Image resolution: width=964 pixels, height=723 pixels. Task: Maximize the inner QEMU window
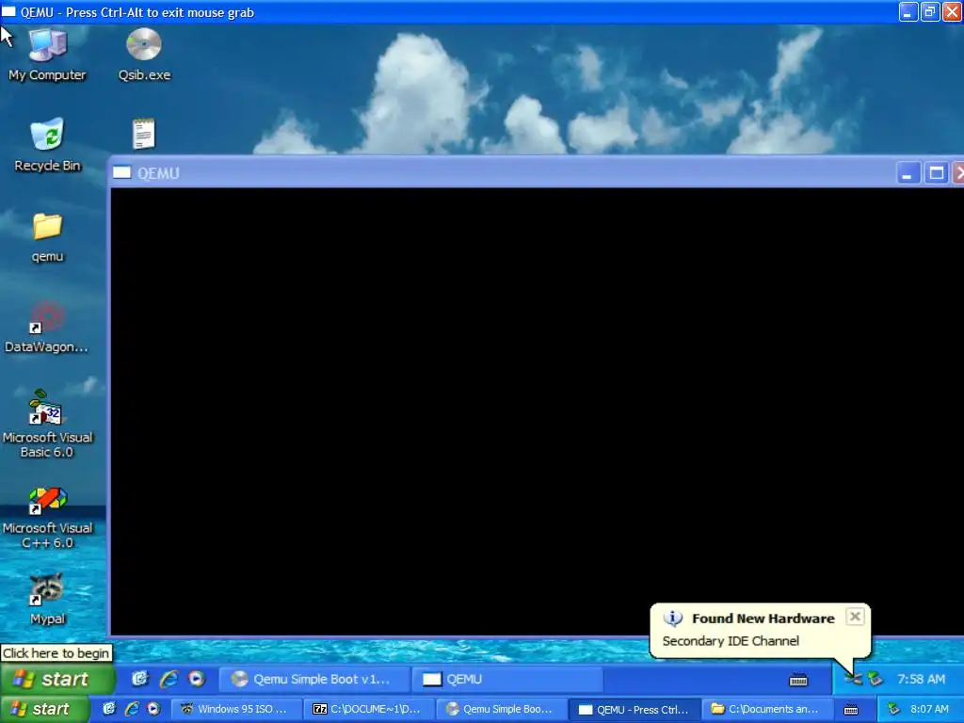pos(937,173)
